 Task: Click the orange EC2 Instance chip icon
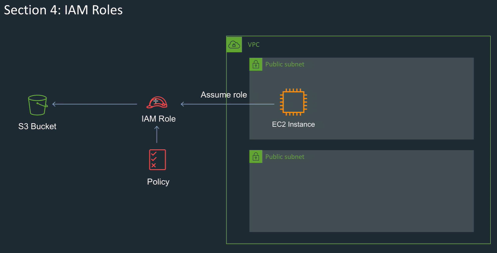pyautogui.click(x=293, y=102)
